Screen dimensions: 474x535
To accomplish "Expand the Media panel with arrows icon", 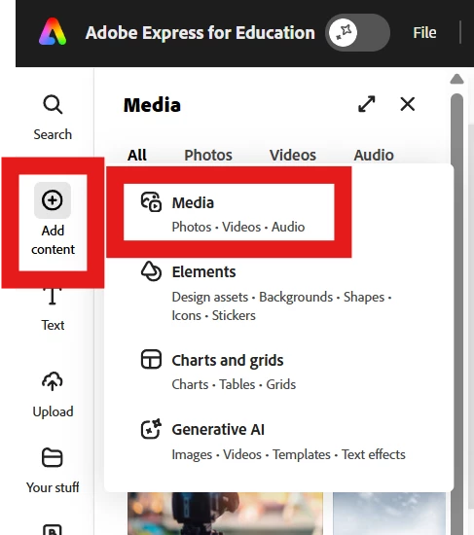I will (367, 104).
